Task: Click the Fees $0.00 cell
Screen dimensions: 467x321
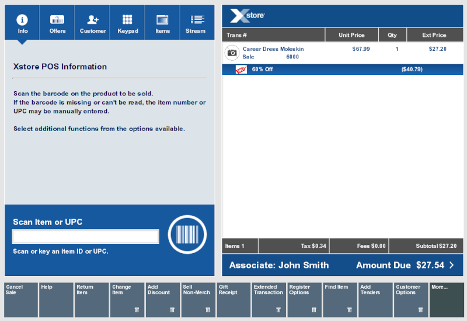Action: [x=359, y=246]
